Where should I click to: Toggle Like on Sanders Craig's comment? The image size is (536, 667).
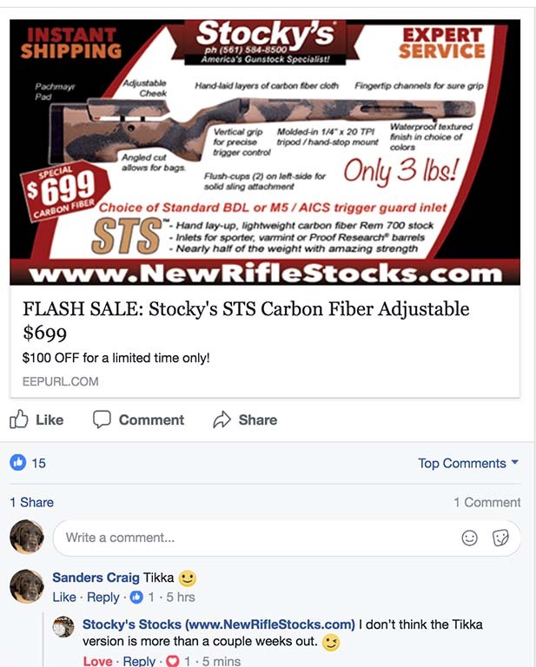(x=63, y=598)
